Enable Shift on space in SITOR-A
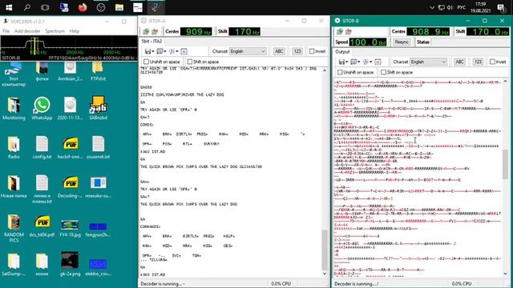This screenshot has width=513, height=288. pos(190,62)
